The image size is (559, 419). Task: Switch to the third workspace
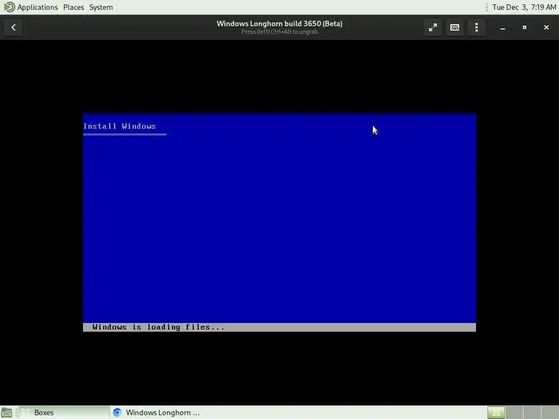tap(532, 412)
